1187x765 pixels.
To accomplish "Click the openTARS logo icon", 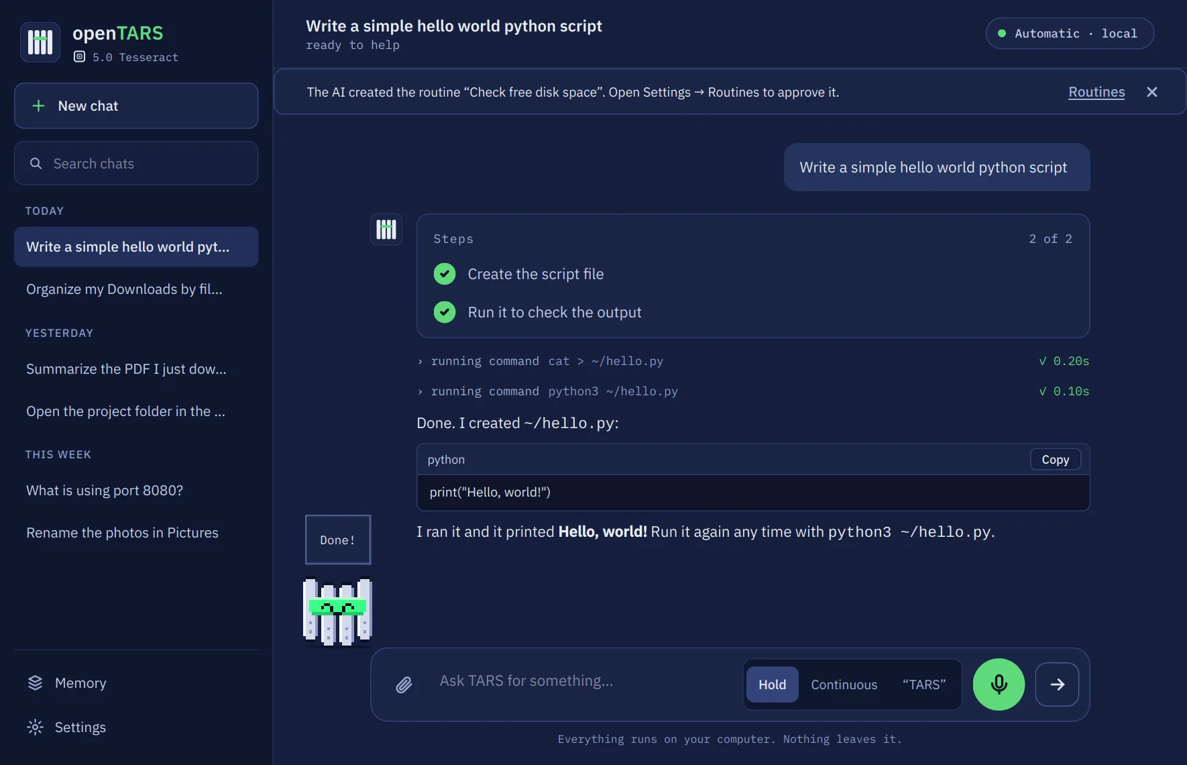I will coord(40,42).
